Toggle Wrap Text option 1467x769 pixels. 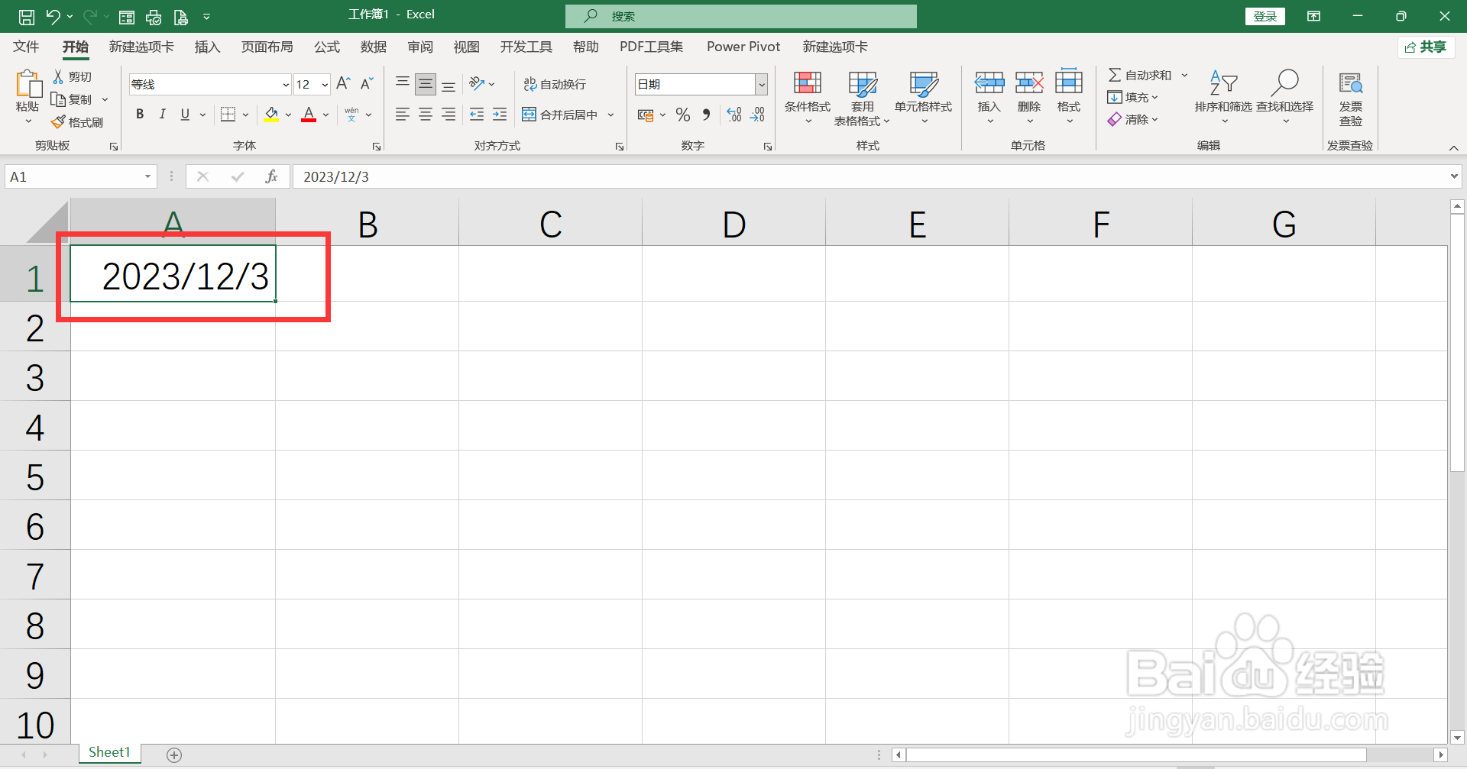point(555,84)
